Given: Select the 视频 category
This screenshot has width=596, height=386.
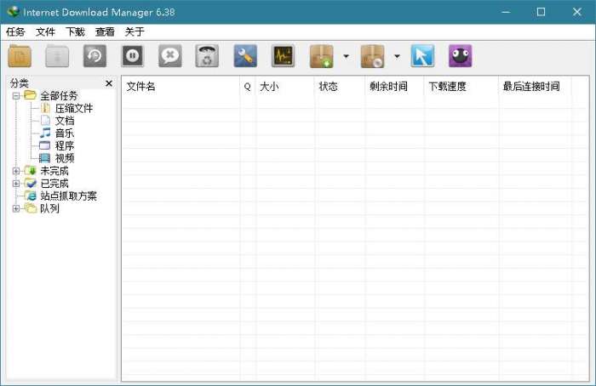Looking at the screenshot, I should pyautogui.click(x=65, y=158).
